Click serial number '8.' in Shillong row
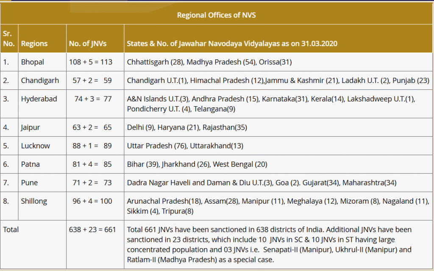Screen dimensions: 434x271 pyautogui.click(x=6, y=201)
